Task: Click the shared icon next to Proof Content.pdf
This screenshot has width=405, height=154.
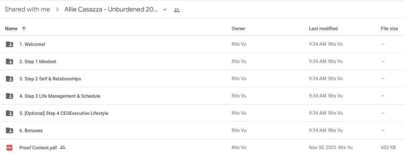Action: tap(63, 147)
